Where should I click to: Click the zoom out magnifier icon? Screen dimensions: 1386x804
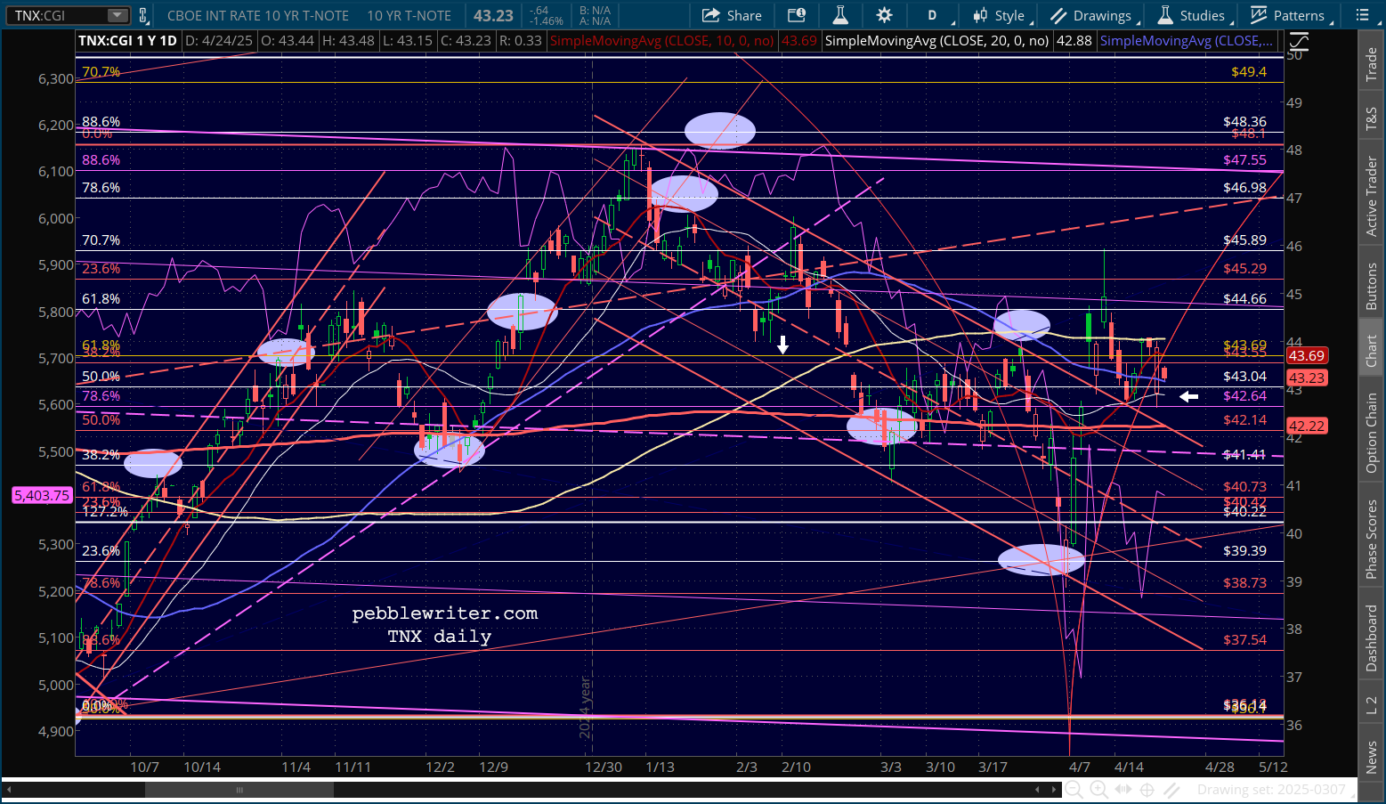[1074, 790]
